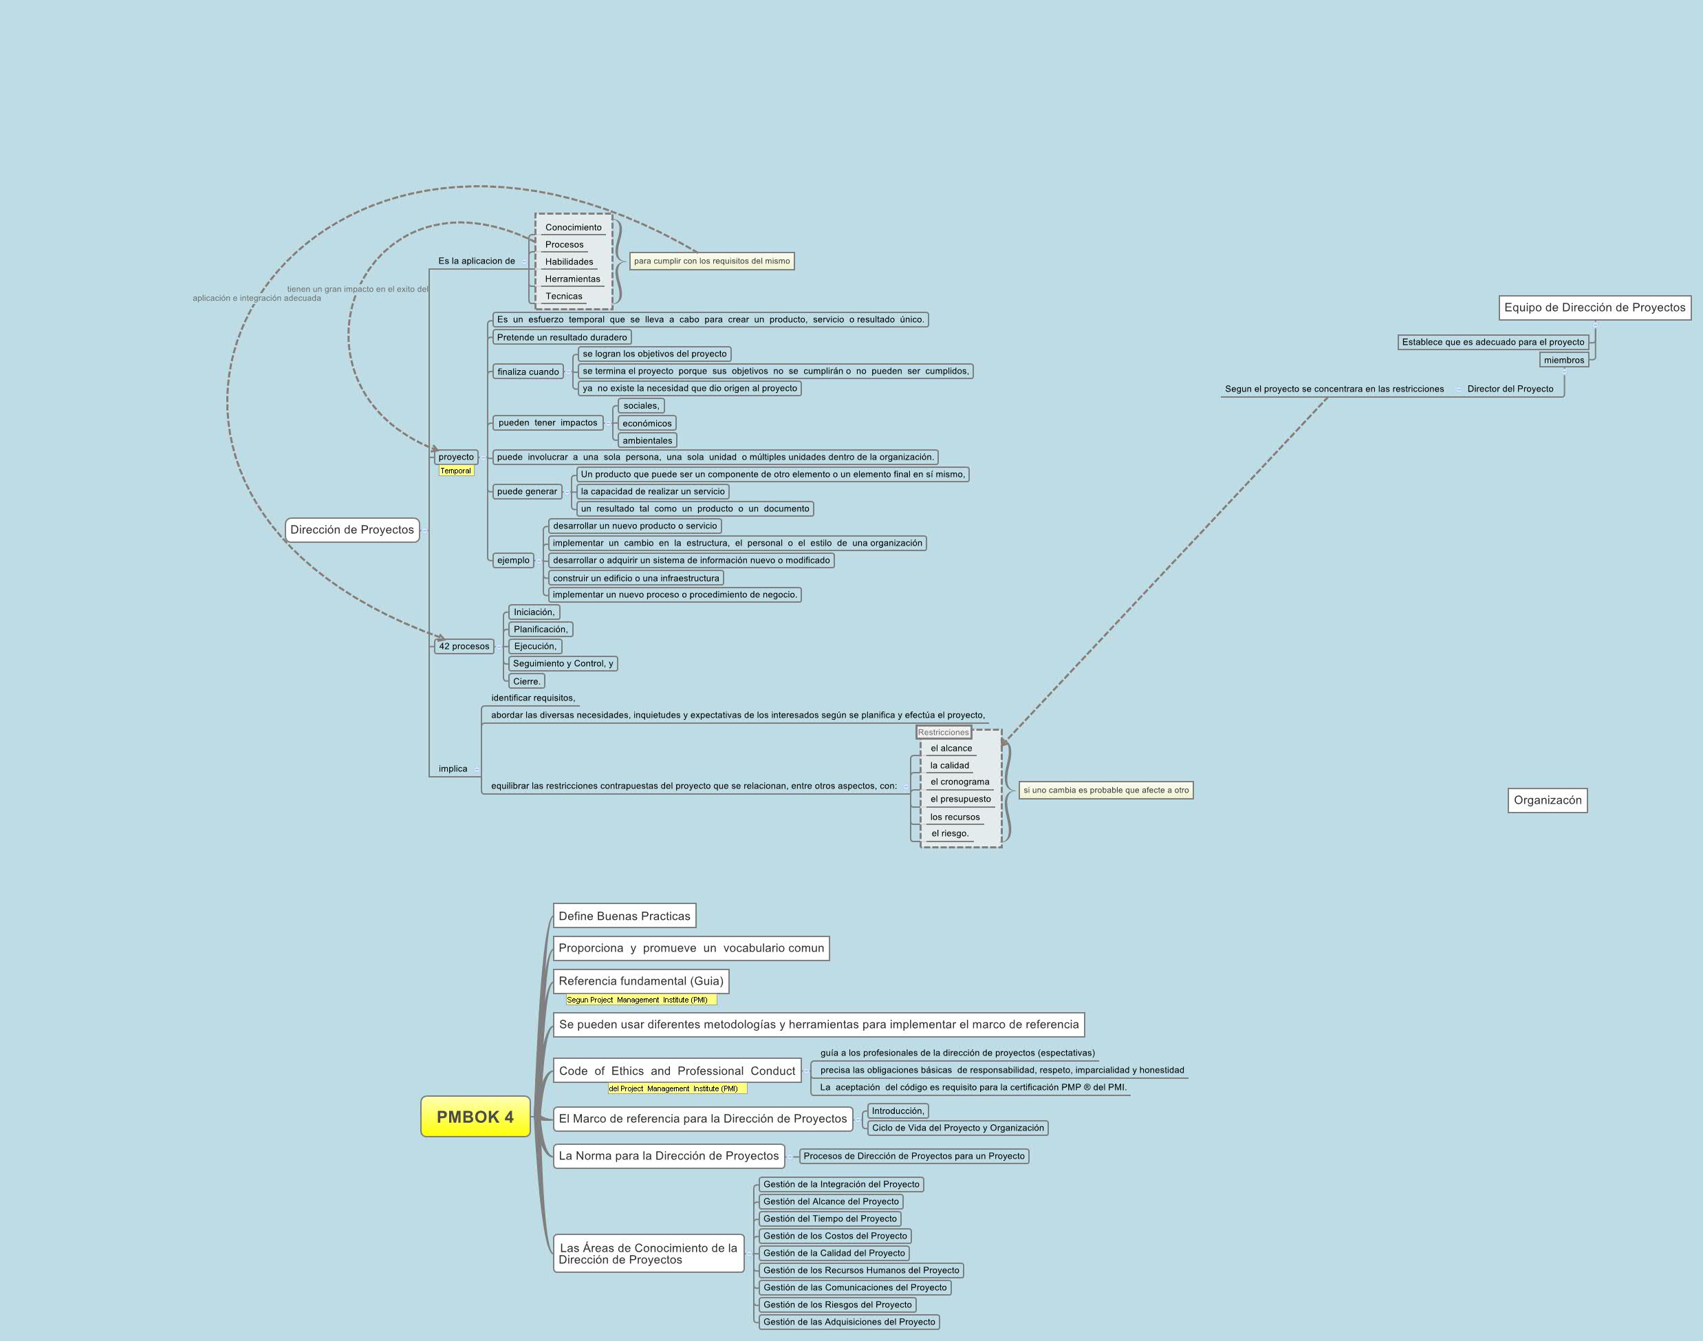Collapse the 'puede generar' subtopics

(x=565, y=492)
